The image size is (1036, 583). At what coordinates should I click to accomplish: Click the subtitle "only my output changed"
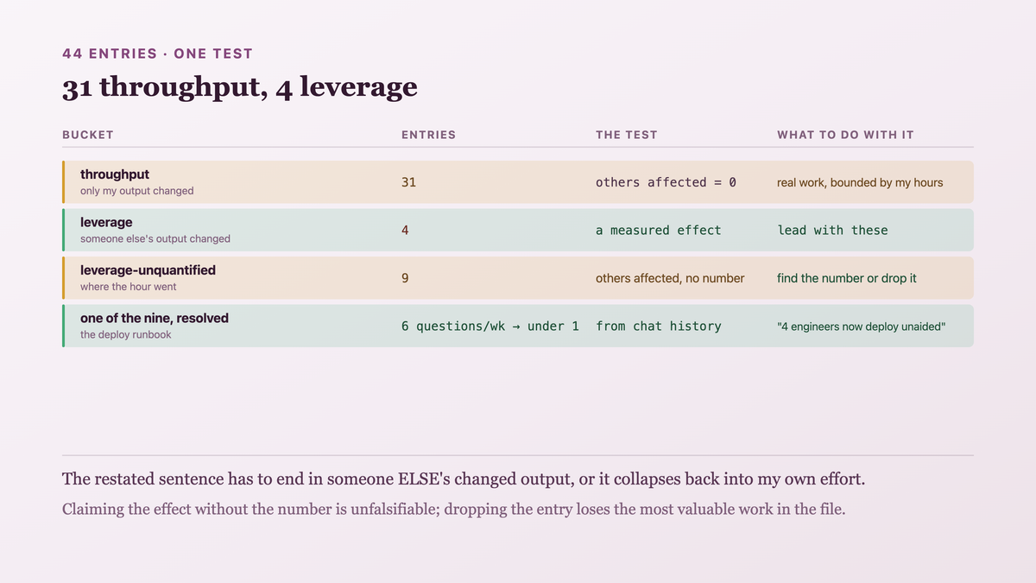(x=136, y=191)
